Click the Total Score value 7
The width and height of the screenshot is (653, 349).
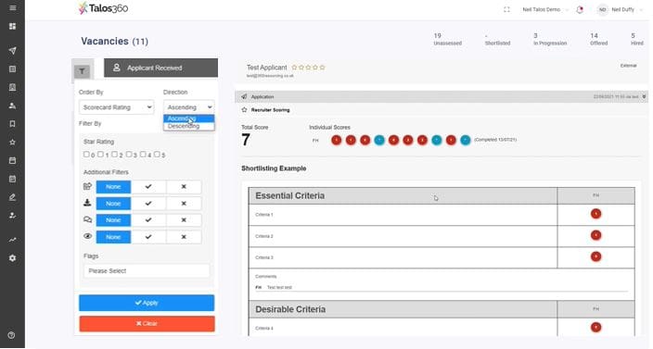click(246, 140)
